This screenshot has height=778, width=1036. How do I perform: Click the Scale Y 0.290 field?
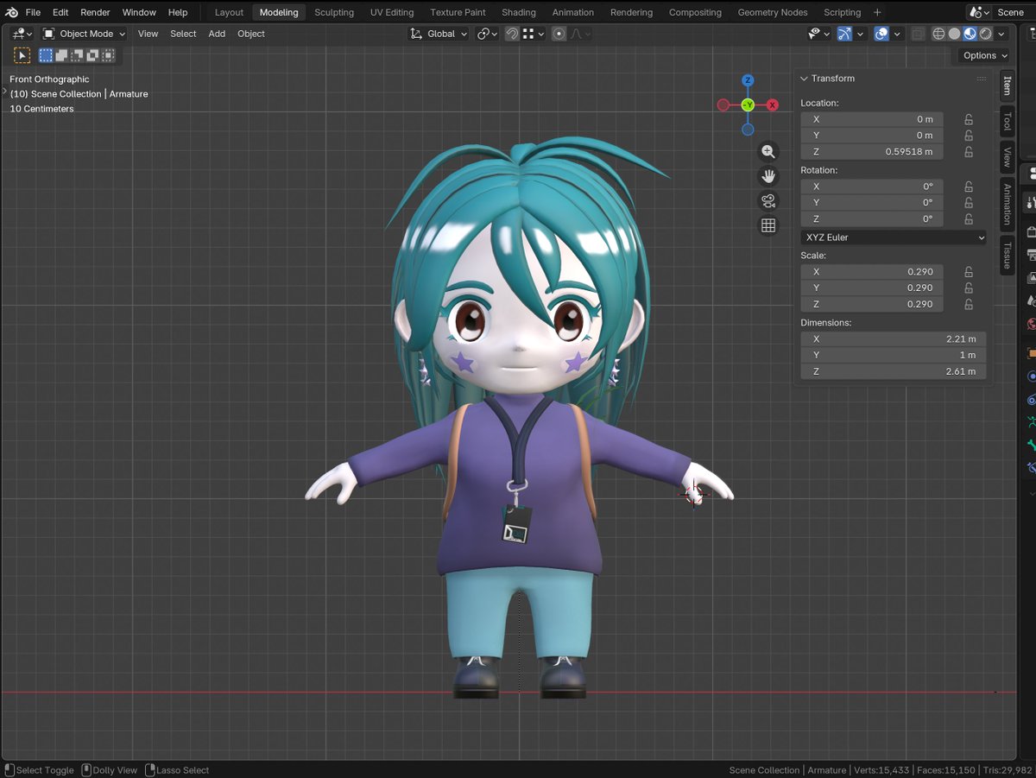tap(872, 288)
